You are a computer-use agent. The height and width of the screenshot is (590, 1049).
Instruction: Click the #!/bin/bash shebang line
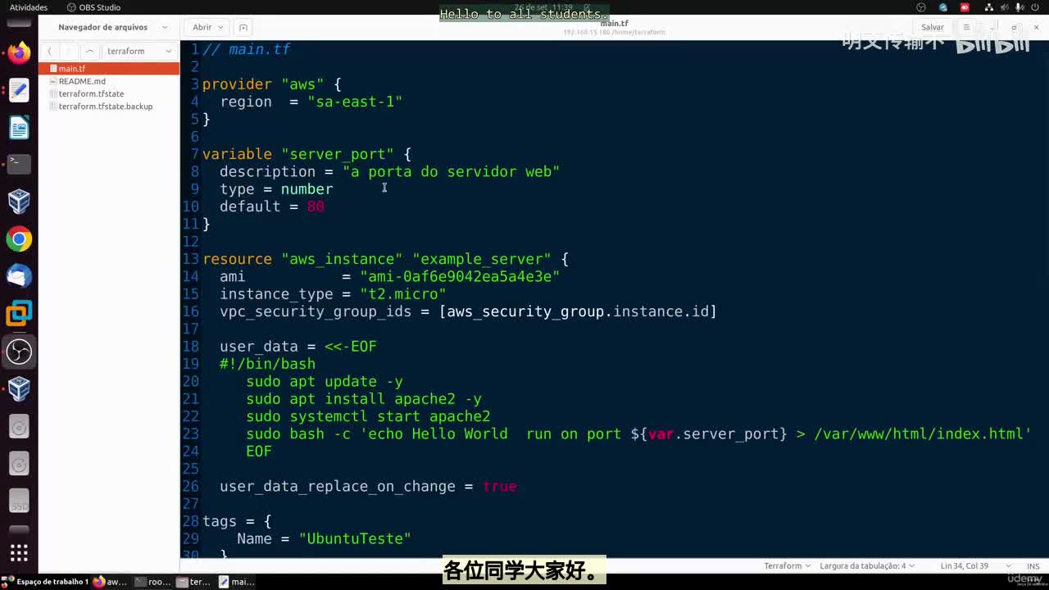coord(267,364)
